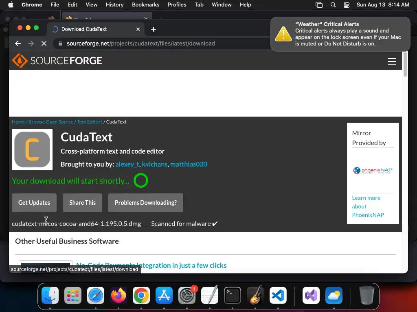Viewport: 417px width, 312px height.
Task: Open TextEdit from the Dock
Action: (210, 295)
